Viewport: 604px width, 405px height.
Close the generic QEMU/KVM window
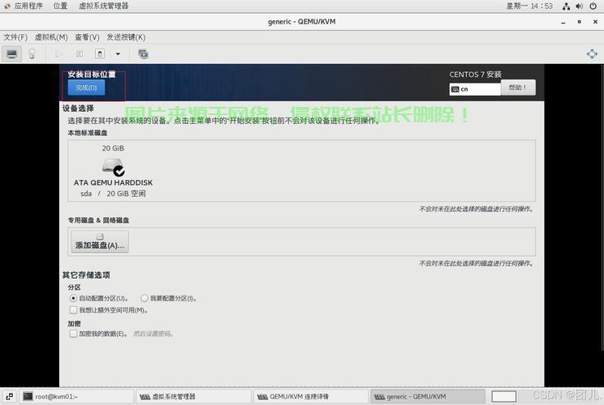pyautogui.click(x=595, y=22)
